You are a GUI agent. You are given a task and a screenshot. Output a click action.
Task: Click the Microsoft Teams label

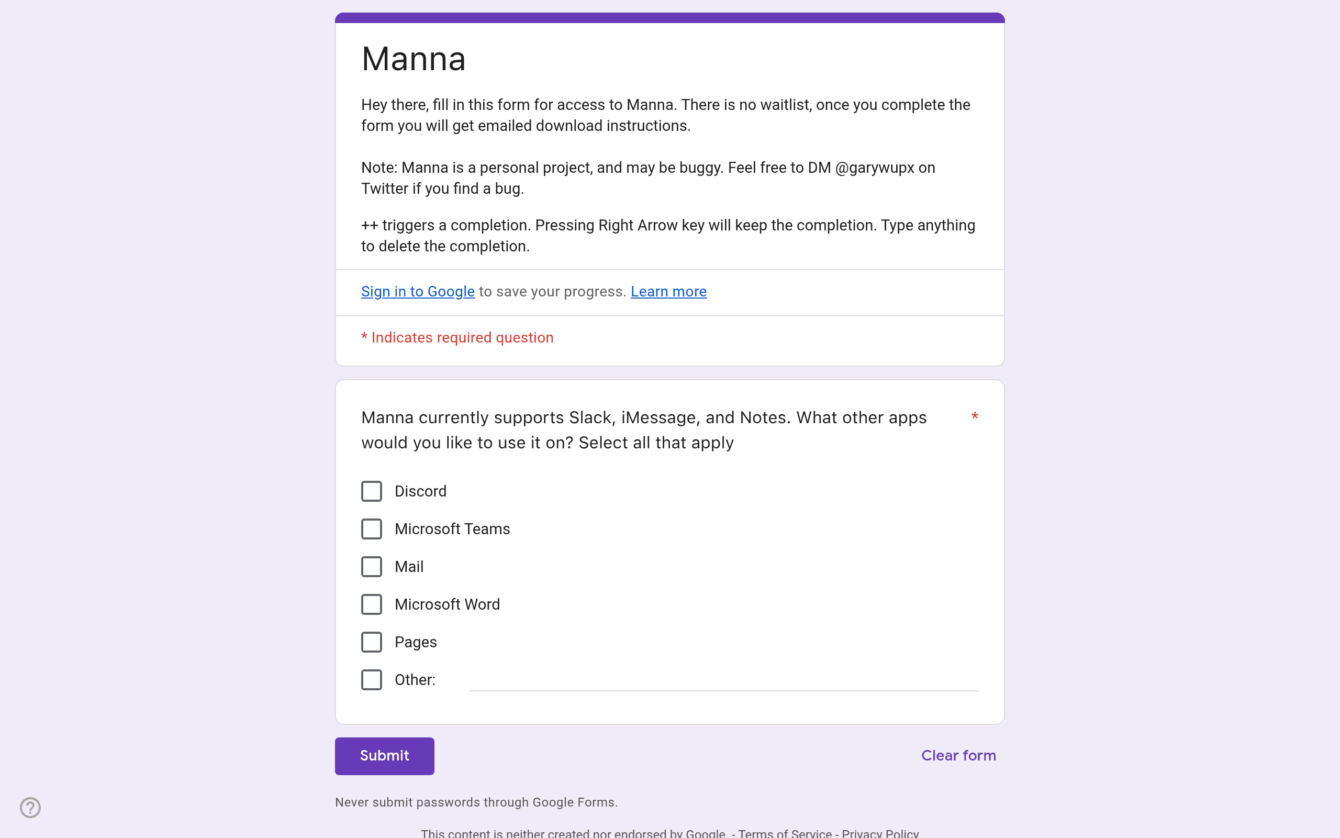pyautogui.click(x=452, y=529)
